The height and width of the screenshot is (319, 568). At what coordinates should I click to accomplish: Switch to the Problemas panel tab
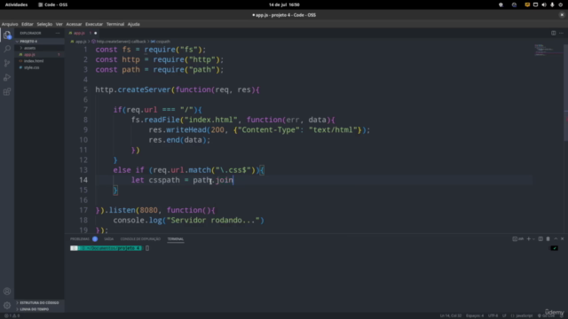80,238
